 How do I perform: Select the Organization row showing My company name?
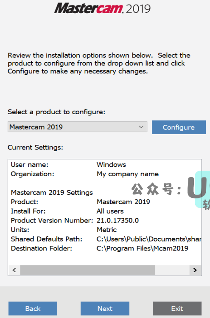85,174
